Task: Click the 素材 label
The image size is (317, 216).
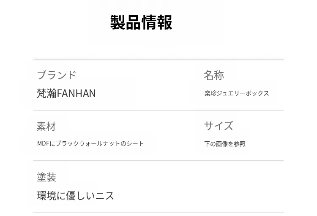Action: 46,126
